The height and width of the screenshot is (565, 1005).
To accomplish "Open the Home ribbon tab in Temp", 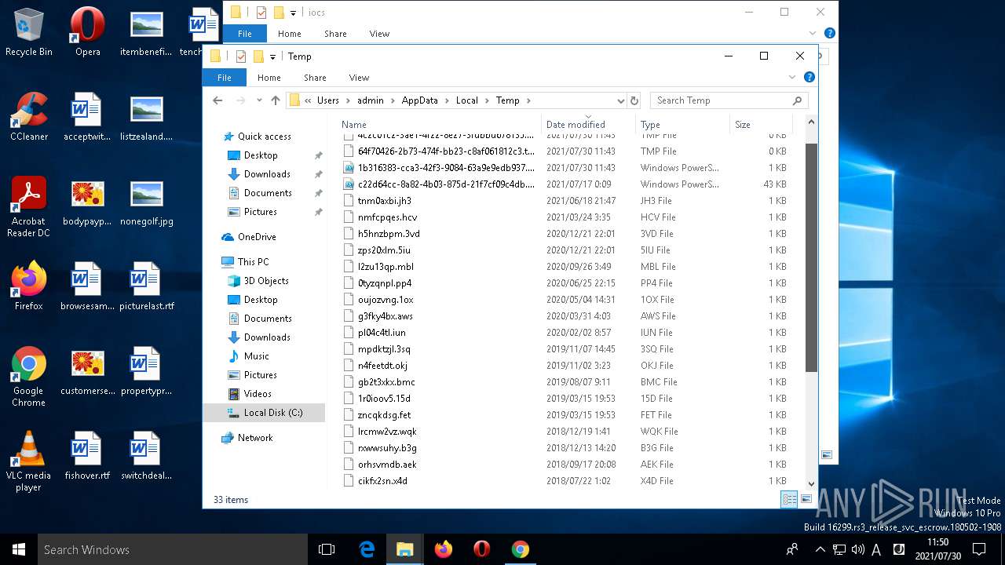I will (x=269, y=77).
